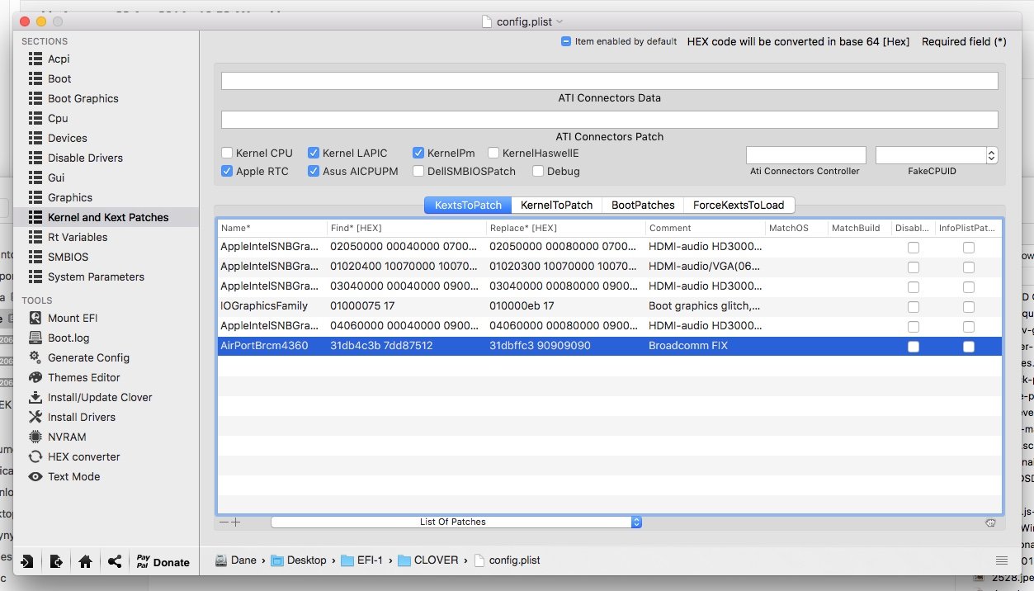Toggle the KernelPm checkbox
The image size is (1034, 591).
[418, 153]
